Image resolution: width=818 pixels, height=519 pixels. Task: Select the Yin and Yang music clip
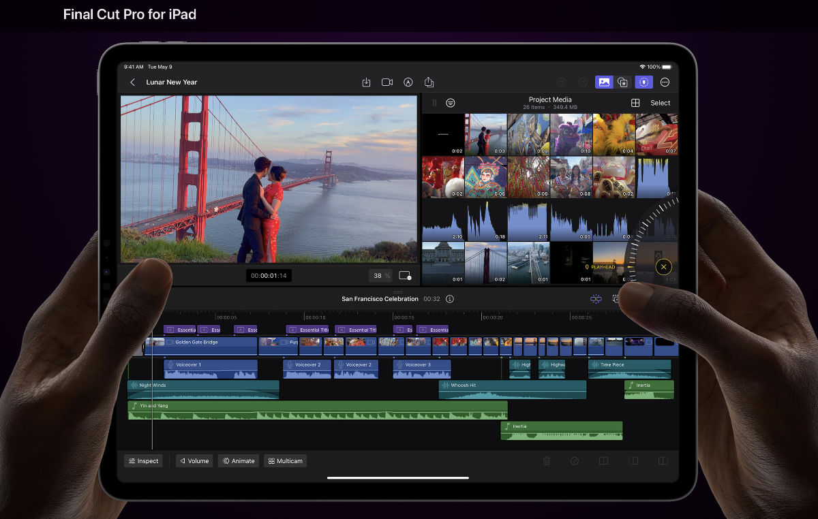point(318,410)
